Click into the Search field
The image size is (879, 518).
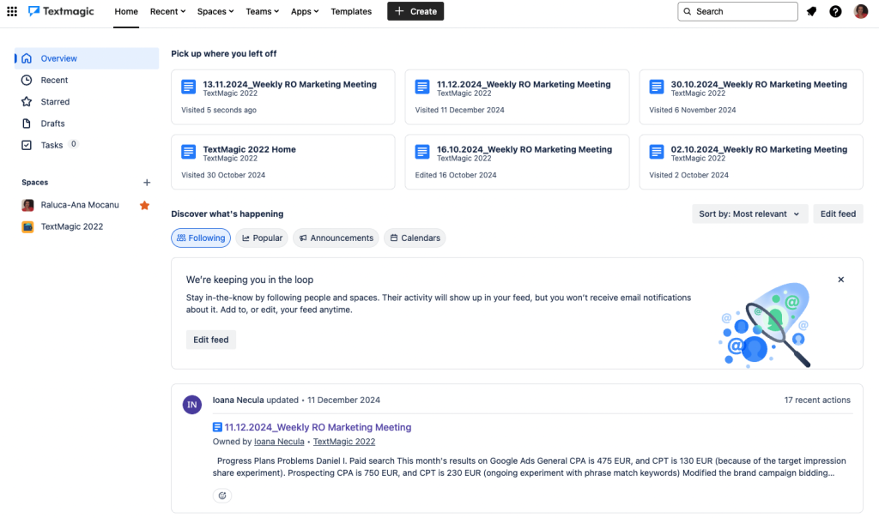click(737, 11)
